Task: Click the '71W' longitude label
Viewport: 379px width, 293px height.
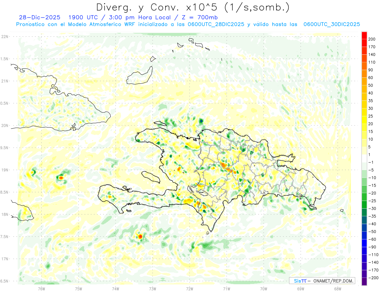Action: coord(226,289)
